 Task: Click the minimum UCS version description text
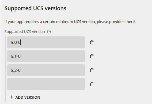coord(70,22)
